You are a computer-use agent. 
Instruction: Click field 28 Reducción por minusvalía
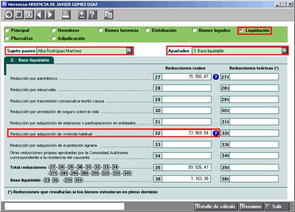pos(187,88)
